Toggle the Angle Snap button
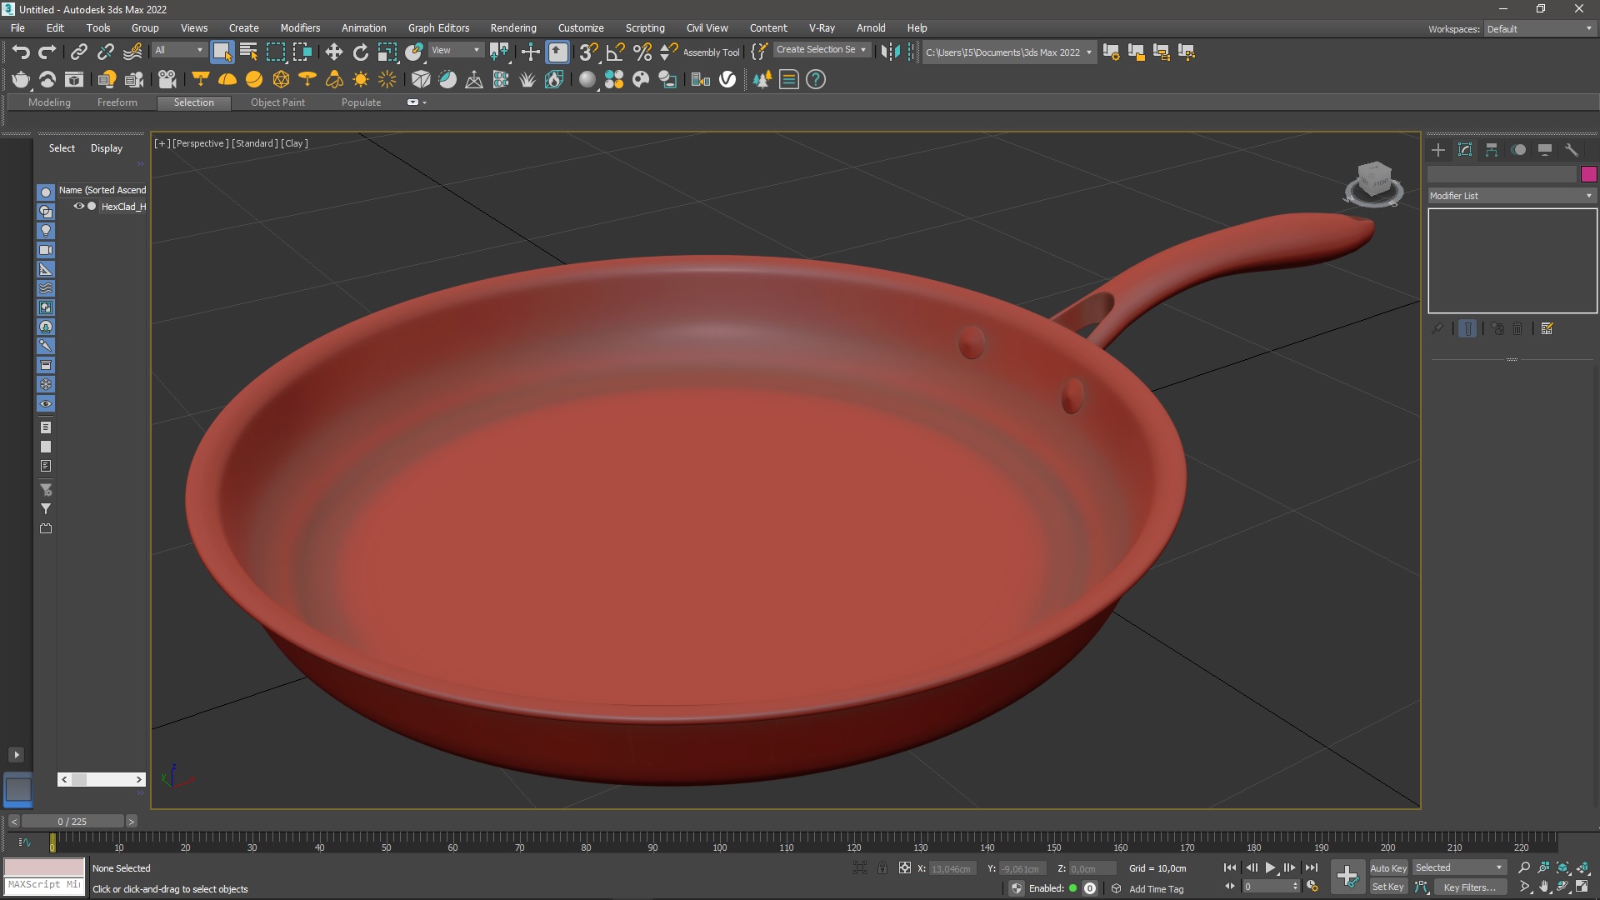Viewport: 1600px width, 900px height. [615, 52]
